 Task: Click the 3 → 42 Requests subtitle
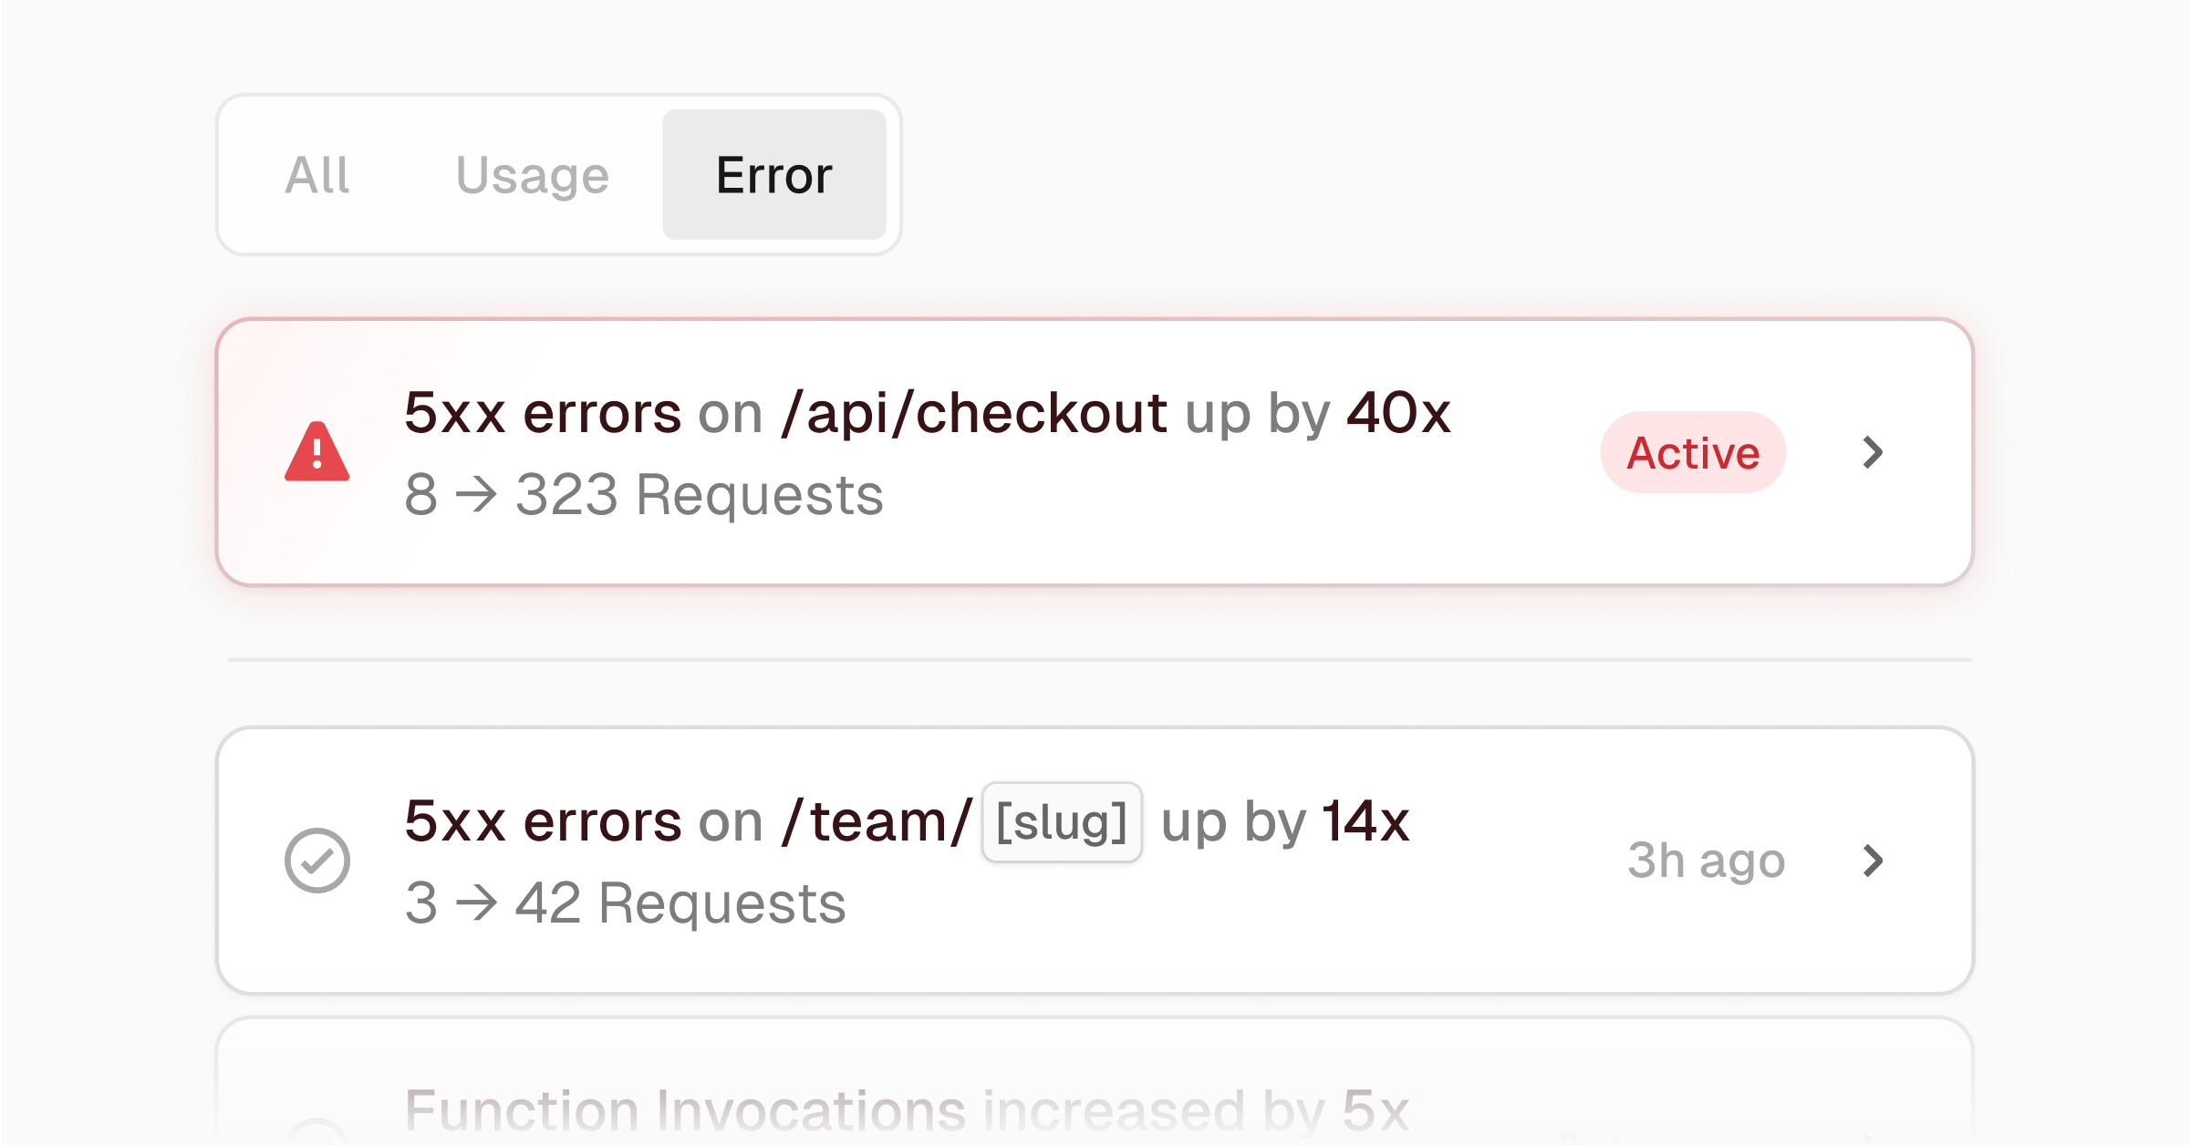625,903
